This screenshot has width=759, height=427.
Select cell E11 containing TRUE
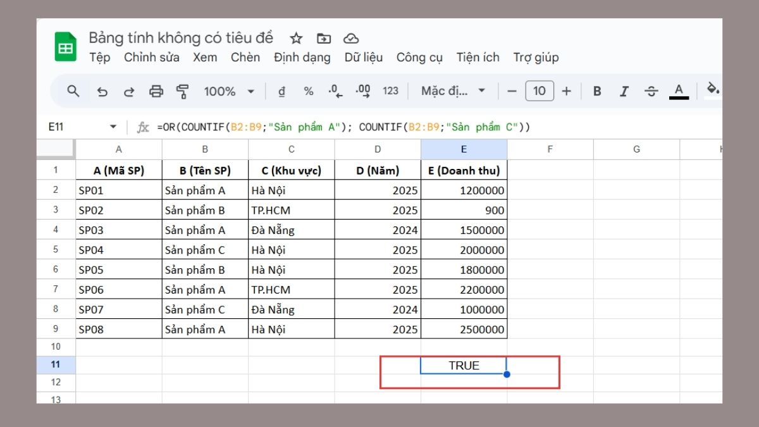[x=464, y=366]
